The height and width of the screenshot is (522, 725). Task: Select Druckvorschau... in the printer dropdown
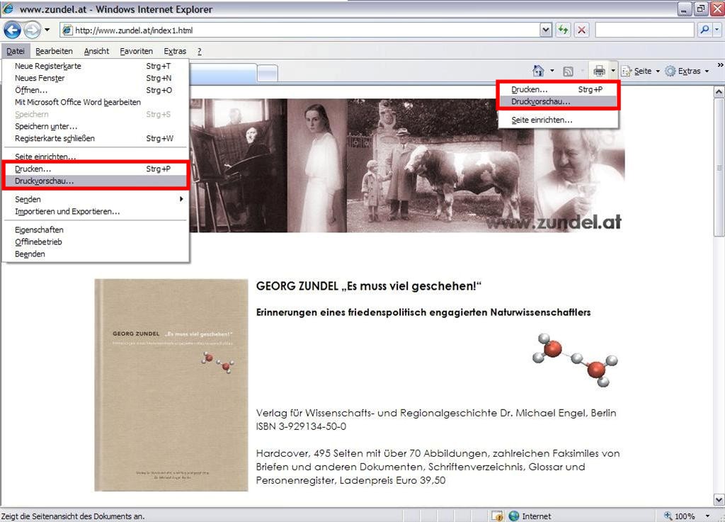[x=558, y=102]
